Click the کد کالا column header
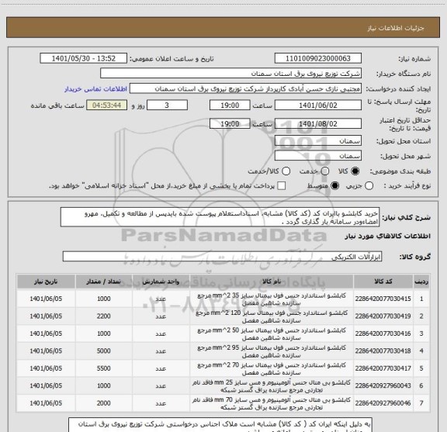 pyautogui.click(x=383, y=282)
